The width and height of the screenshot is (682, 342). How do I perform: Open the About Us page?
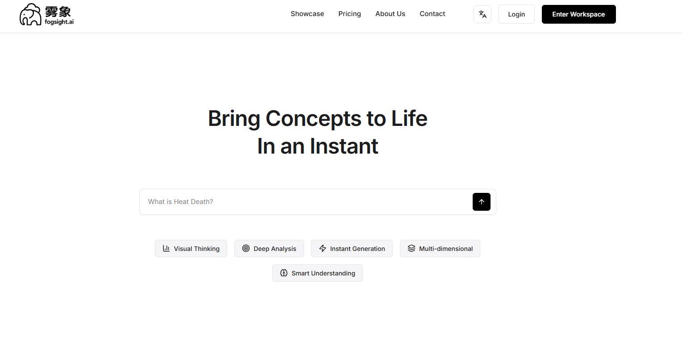pyautogui.click(x=391, y=14)
